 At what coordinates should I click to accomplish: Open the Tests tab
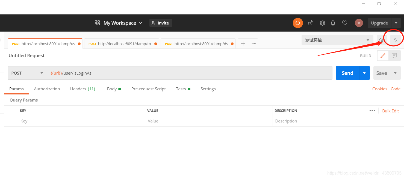tap(183, 89)
